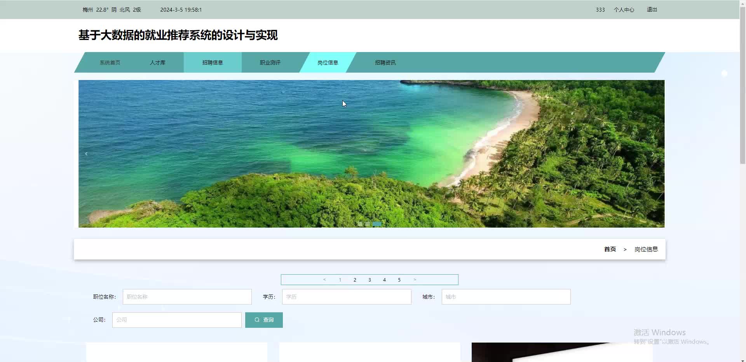
Task: Select the active third carousel indicator
Action: (x=377, y=224)
